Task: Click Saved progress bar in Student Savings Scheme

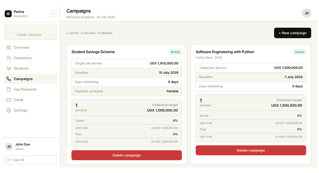Action: coord(127,124)
